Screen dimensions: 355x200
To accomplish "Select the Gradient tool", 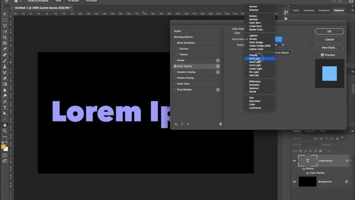I will click(x=4, y=84).
